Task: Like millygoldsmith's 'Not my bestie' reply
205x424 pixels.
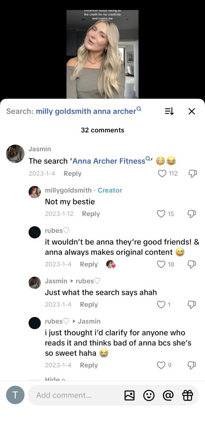Action: [x=161, y=214]
